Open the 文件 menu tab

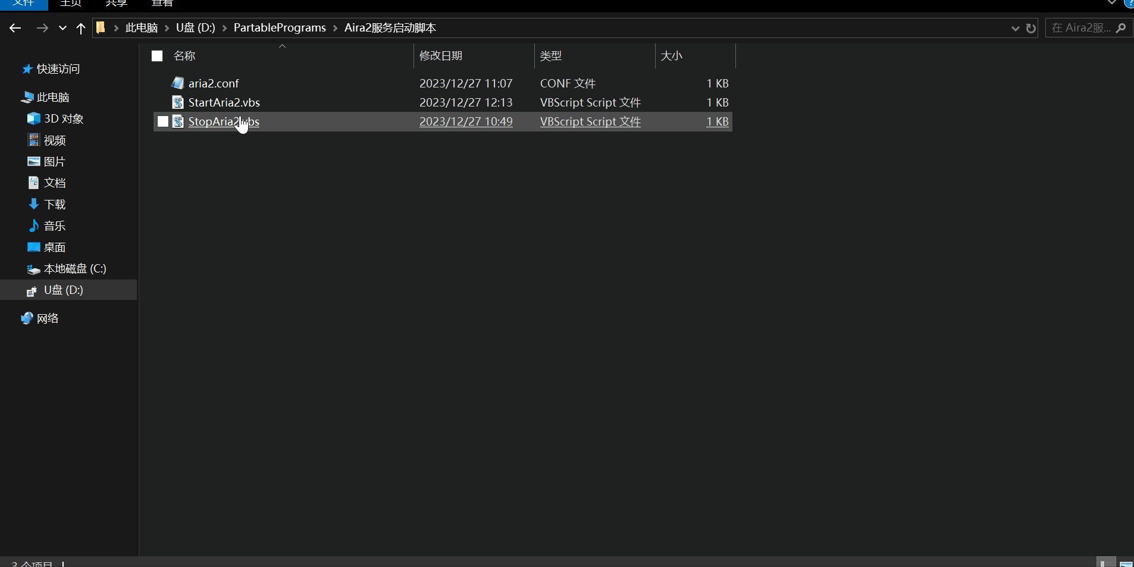coord(24,4)
